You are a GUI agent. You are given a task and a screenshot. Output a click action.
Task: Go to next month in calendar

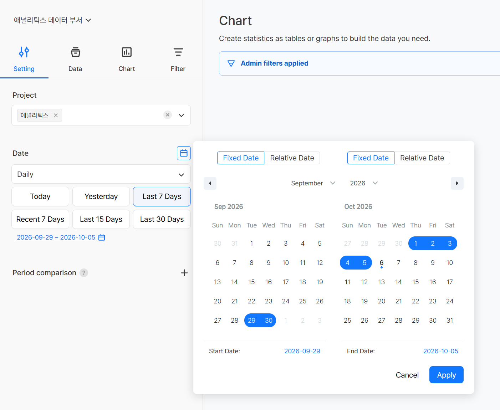pos(457,183)
